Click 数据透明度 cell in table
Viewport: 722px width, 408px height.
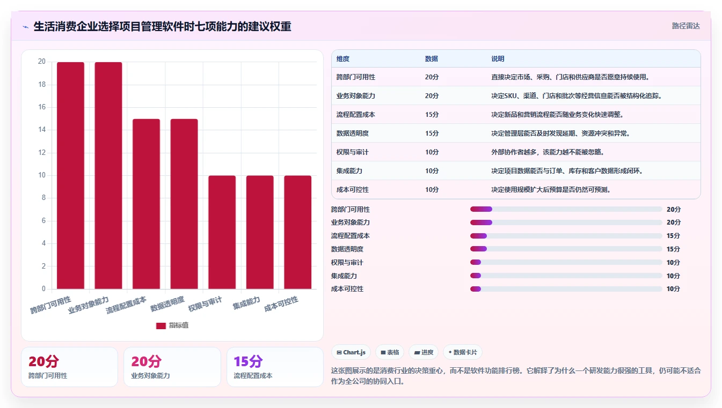click(353, 133)
